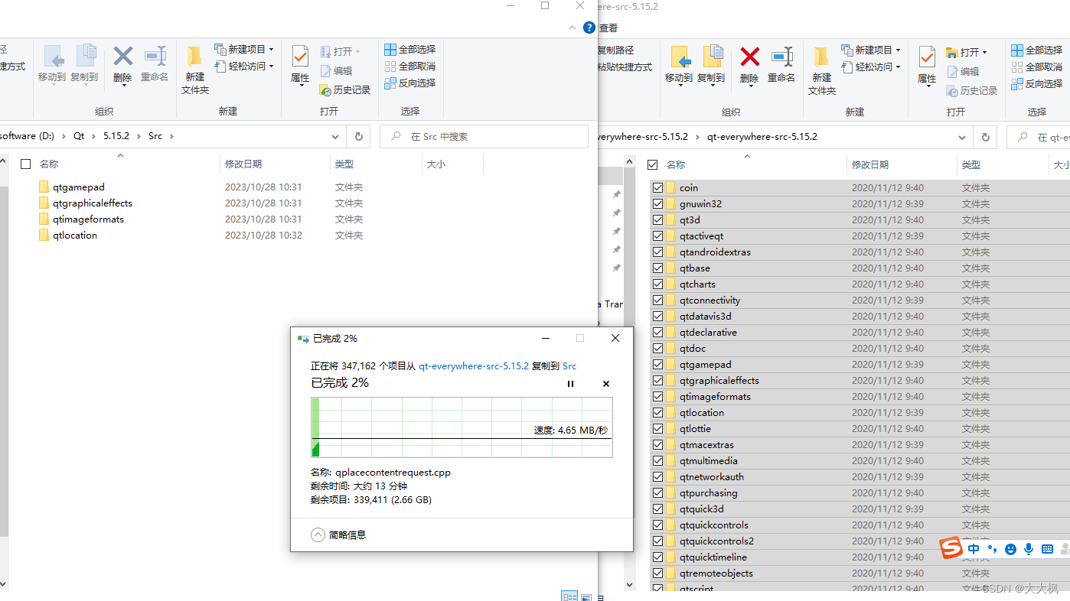Click emoji face icon in Sogou IME bar
Viewport: 1070px width, 601px height.
[x=1010, y=549]
